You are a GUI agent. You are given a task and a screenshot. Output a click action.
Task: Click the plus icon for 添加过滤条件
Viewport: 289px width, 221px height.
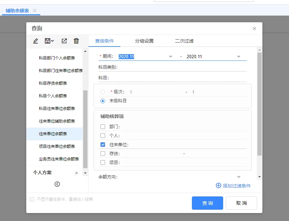(218, 186)
